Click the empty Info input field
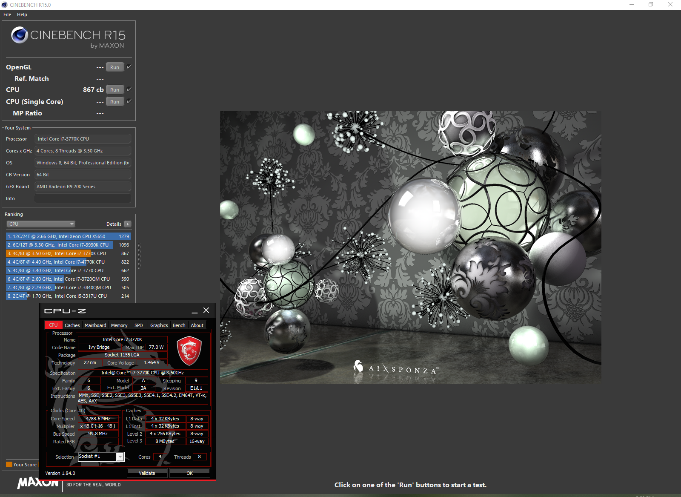This screenshot has height=497, width=681. [x=83, y=198]
